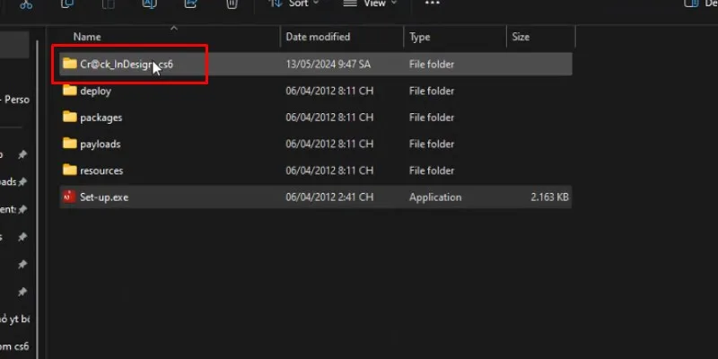Open the sidebar entry ending in 'cs6'
Viewport: 718px width, 359px height.
click(14, 346)
